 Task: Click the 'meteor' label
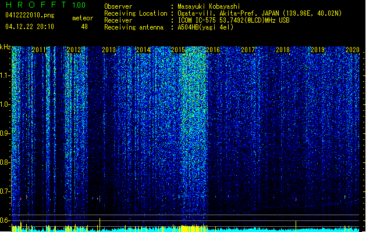pyautogui.click(x=83, y=18)
